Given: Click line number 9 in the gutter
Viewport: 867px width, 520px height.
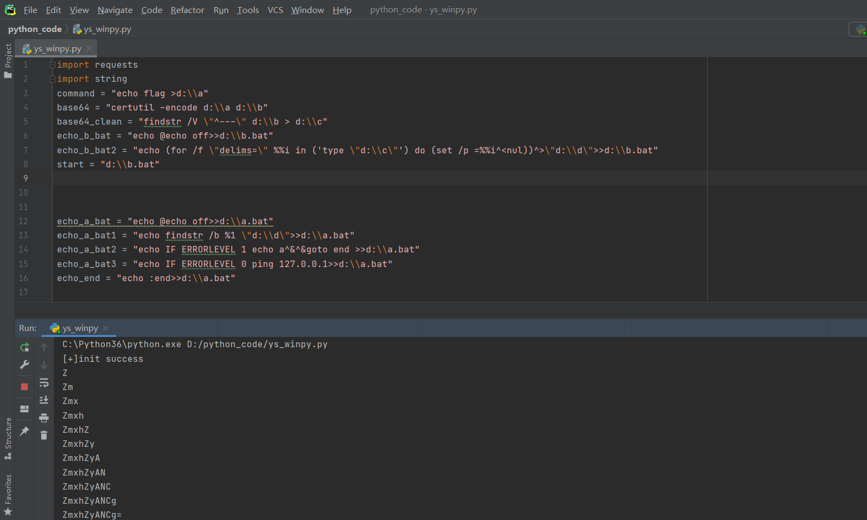Looking at the screenshot, I should 25,178.
